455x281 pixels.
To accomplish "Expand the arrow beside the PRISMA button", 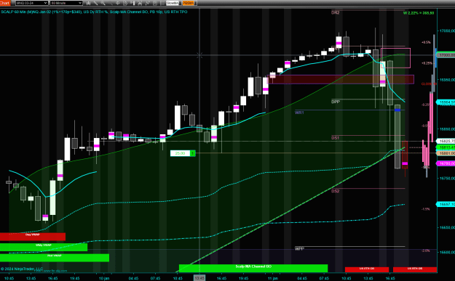I will (x=196, y=3).
